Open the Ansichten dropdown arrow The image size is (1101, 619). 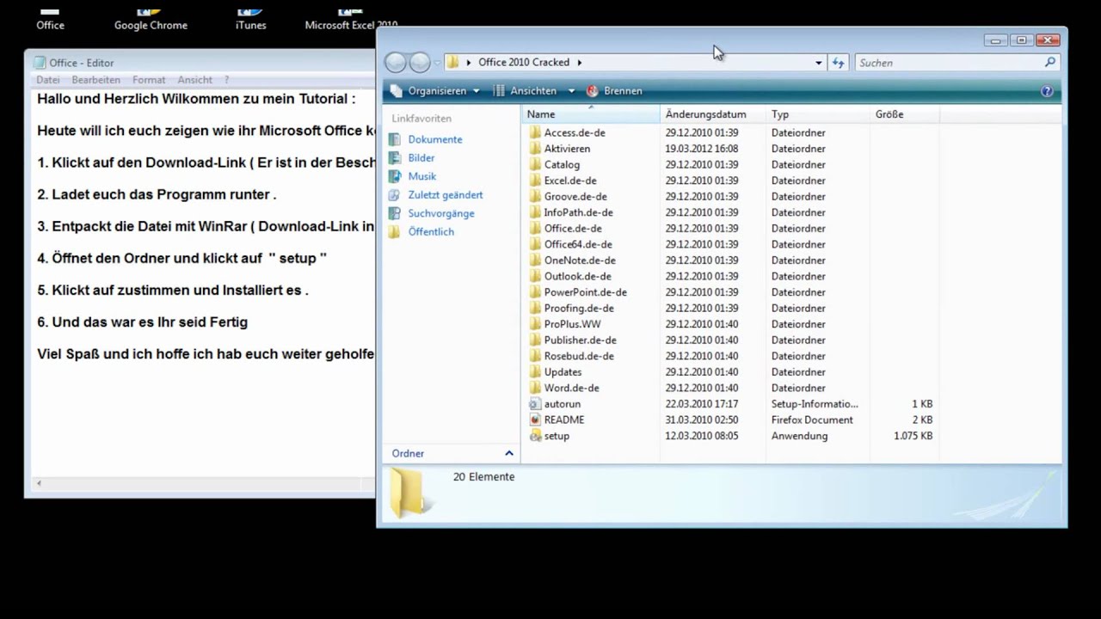tap(571, 91)
